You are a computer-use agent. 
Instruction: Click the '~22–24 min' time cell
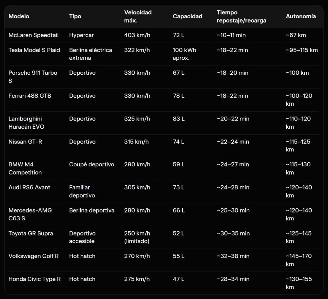coord(233,142)
